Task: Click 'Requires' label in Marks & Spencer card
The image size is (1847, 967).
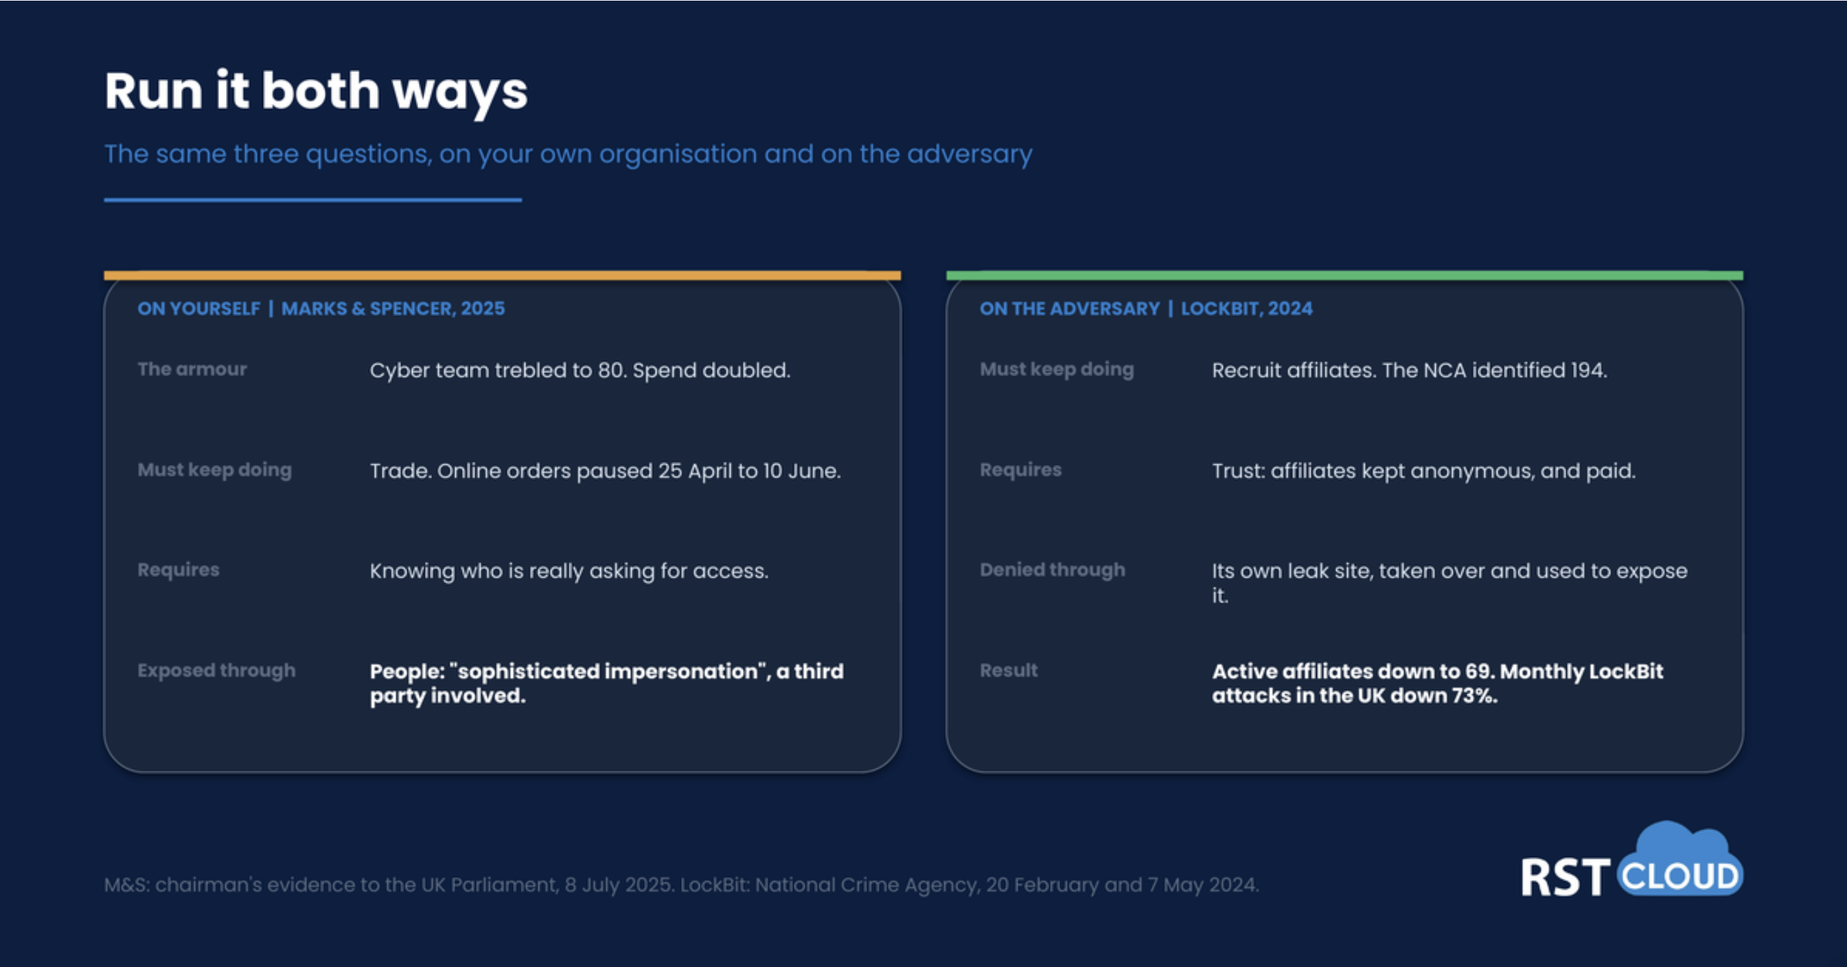Action: point(179,570)
